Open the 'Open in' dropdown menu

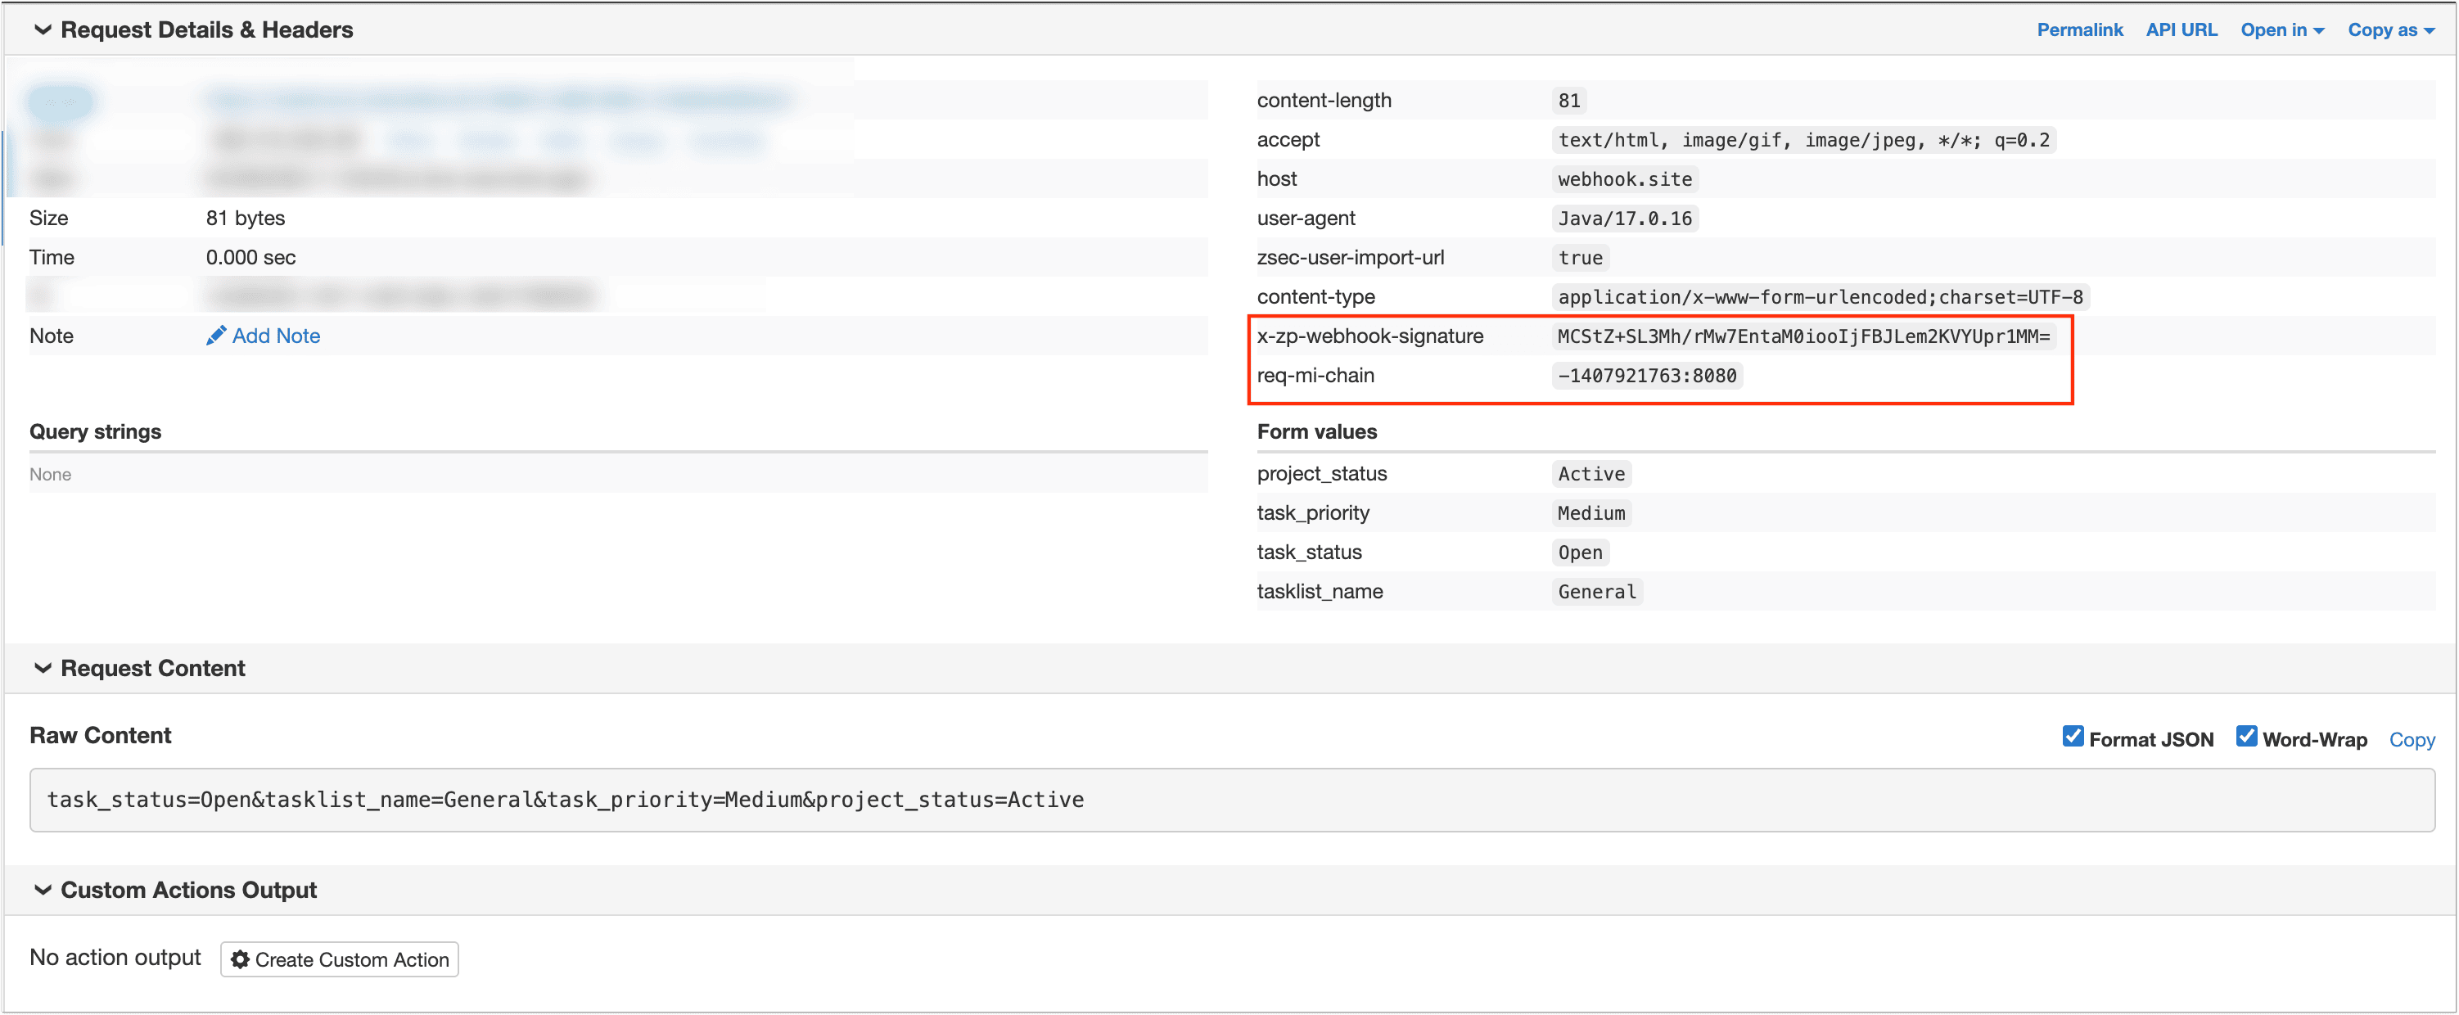click(2281, 29)
